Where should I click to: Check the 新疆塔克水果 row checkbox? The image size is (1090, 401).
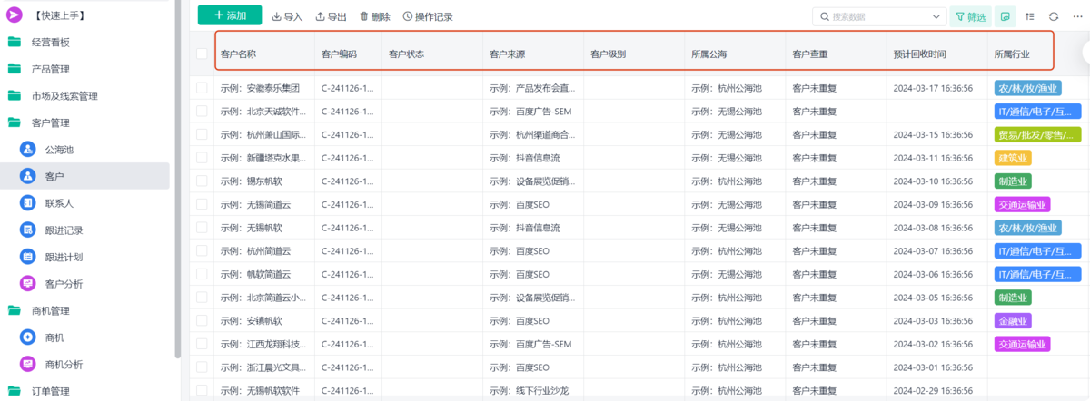(202, 158)
